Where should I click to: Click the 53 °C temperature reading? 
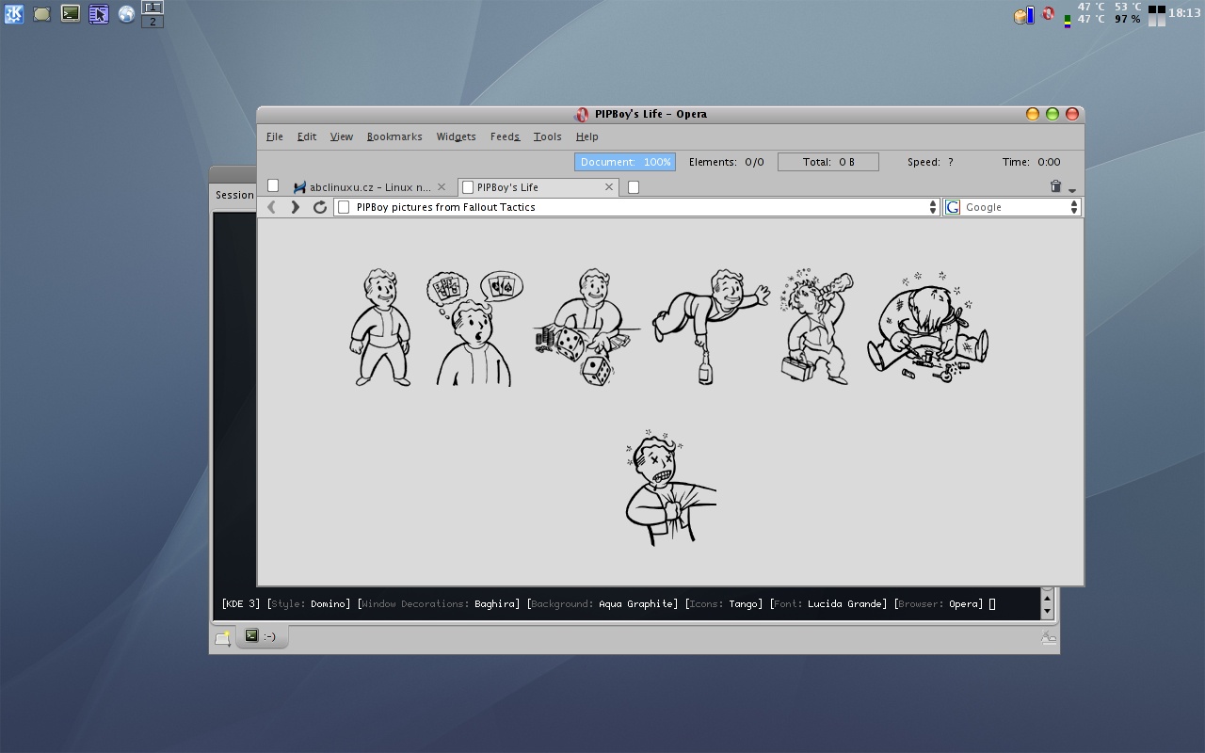1128,7
